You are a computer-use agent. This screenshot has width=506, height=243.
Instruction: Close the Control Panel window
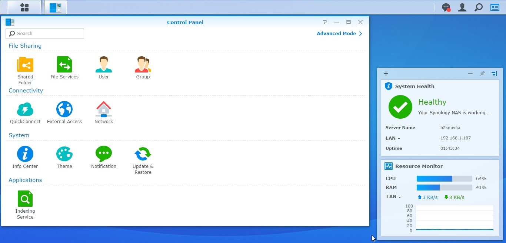pyautogui.click(x=360, y=22)
